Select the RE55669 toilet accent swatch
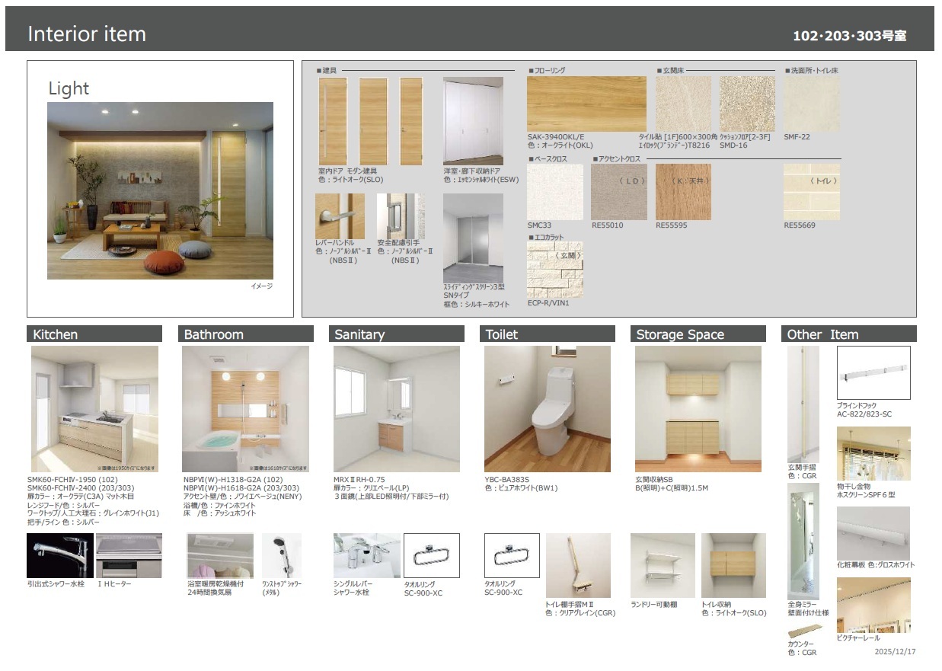942x671 pixels. (x=811, y=192)
